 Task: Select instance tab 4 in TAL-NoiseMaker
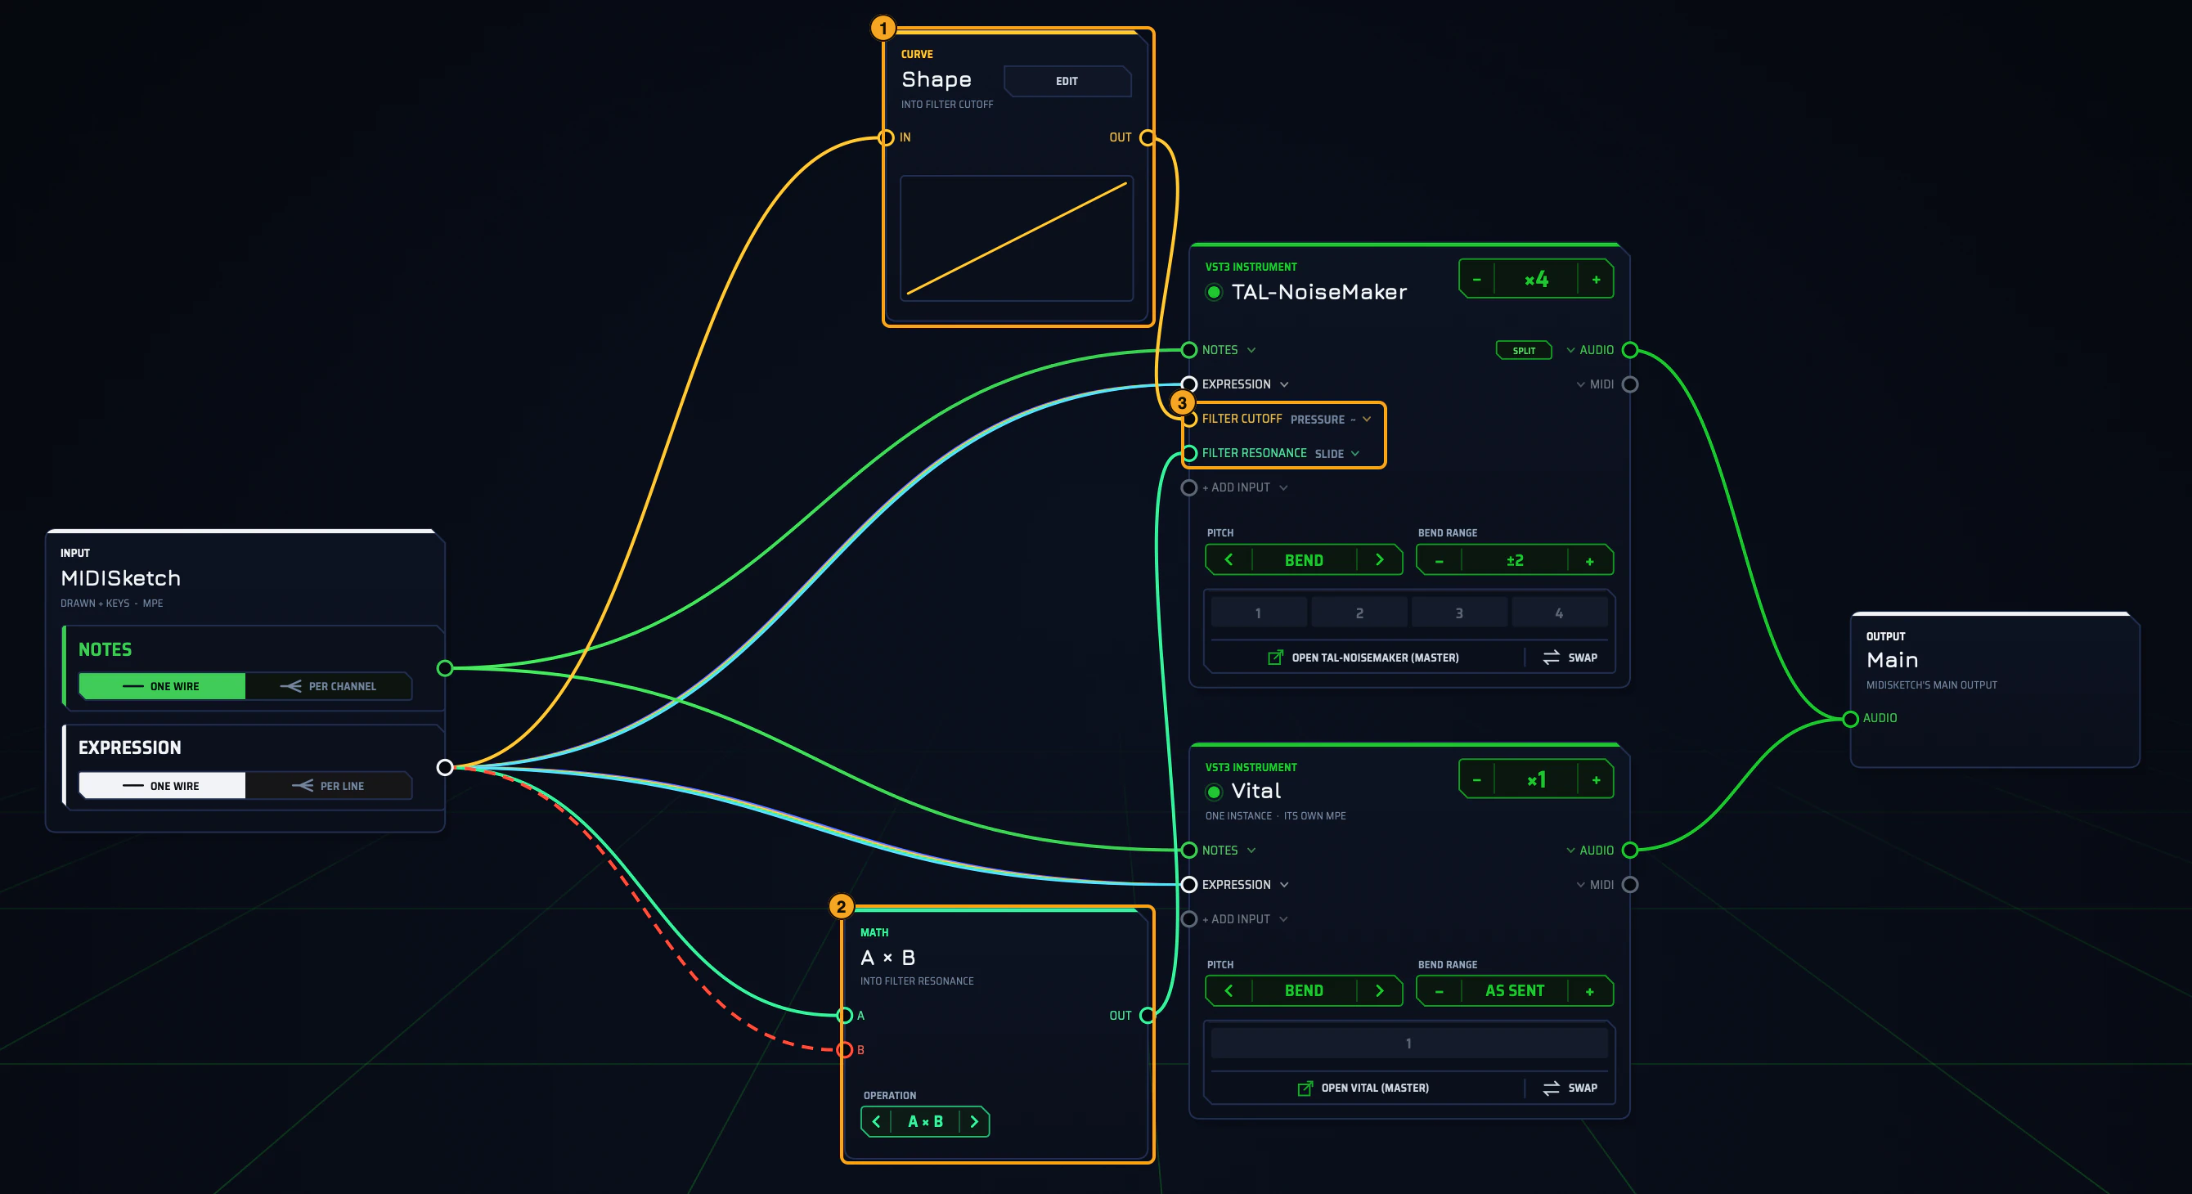click(x=1559, y=613)
